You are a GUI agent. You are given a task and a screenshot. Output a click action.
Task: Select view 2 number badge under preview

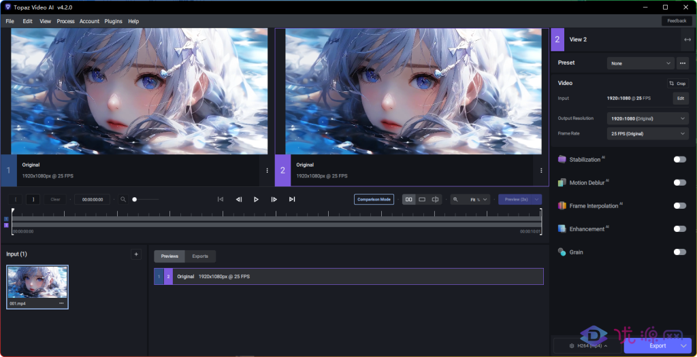pyautogui.click(x=282, y=171)
